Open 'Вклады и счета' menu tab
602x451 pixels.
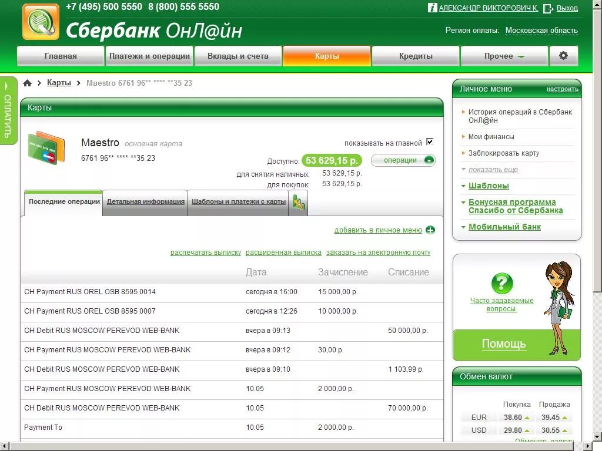click(x=238, y=56)
